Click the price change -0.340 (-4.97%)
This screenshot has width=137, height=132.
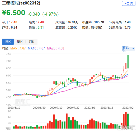(43, 14)
